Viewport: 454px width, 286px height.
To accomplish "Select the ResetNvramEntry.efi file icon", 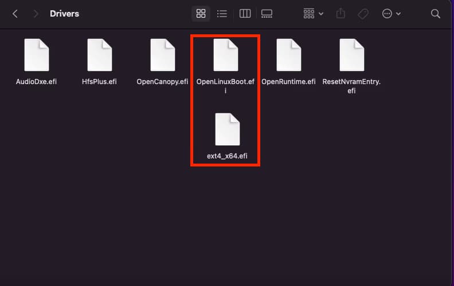I will pos(352,55).
